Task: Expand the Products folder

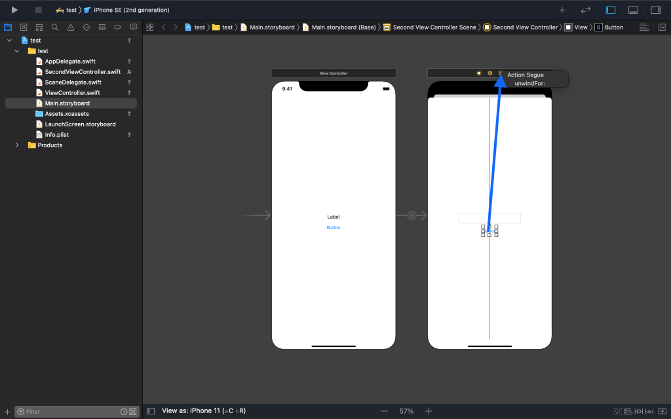Action: coord(17,145)
